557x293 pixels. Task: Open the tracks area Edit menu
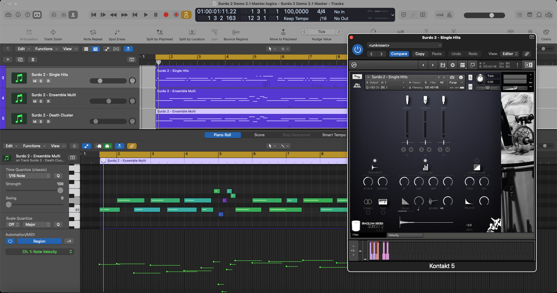[24, 49]
